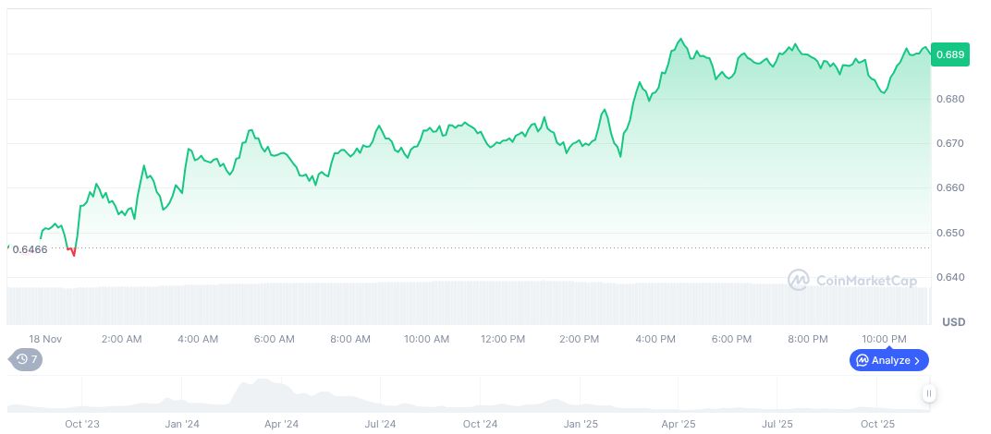The height and width of the screenshot is (434, 991).
Task: Jump to Jan '25 on the overview timeline
Action: coord(580,424)
